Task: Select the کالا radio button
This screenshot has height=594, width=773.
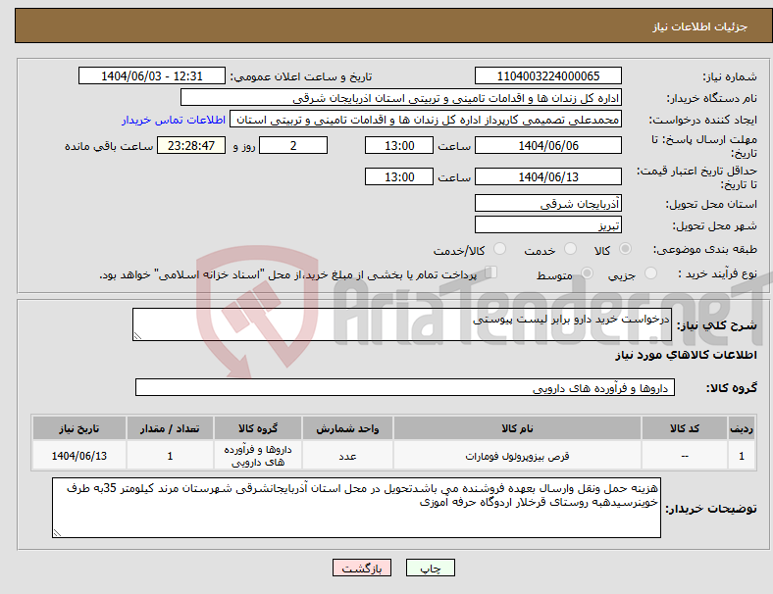Action: pyautogui.click(x=625, y=249)
